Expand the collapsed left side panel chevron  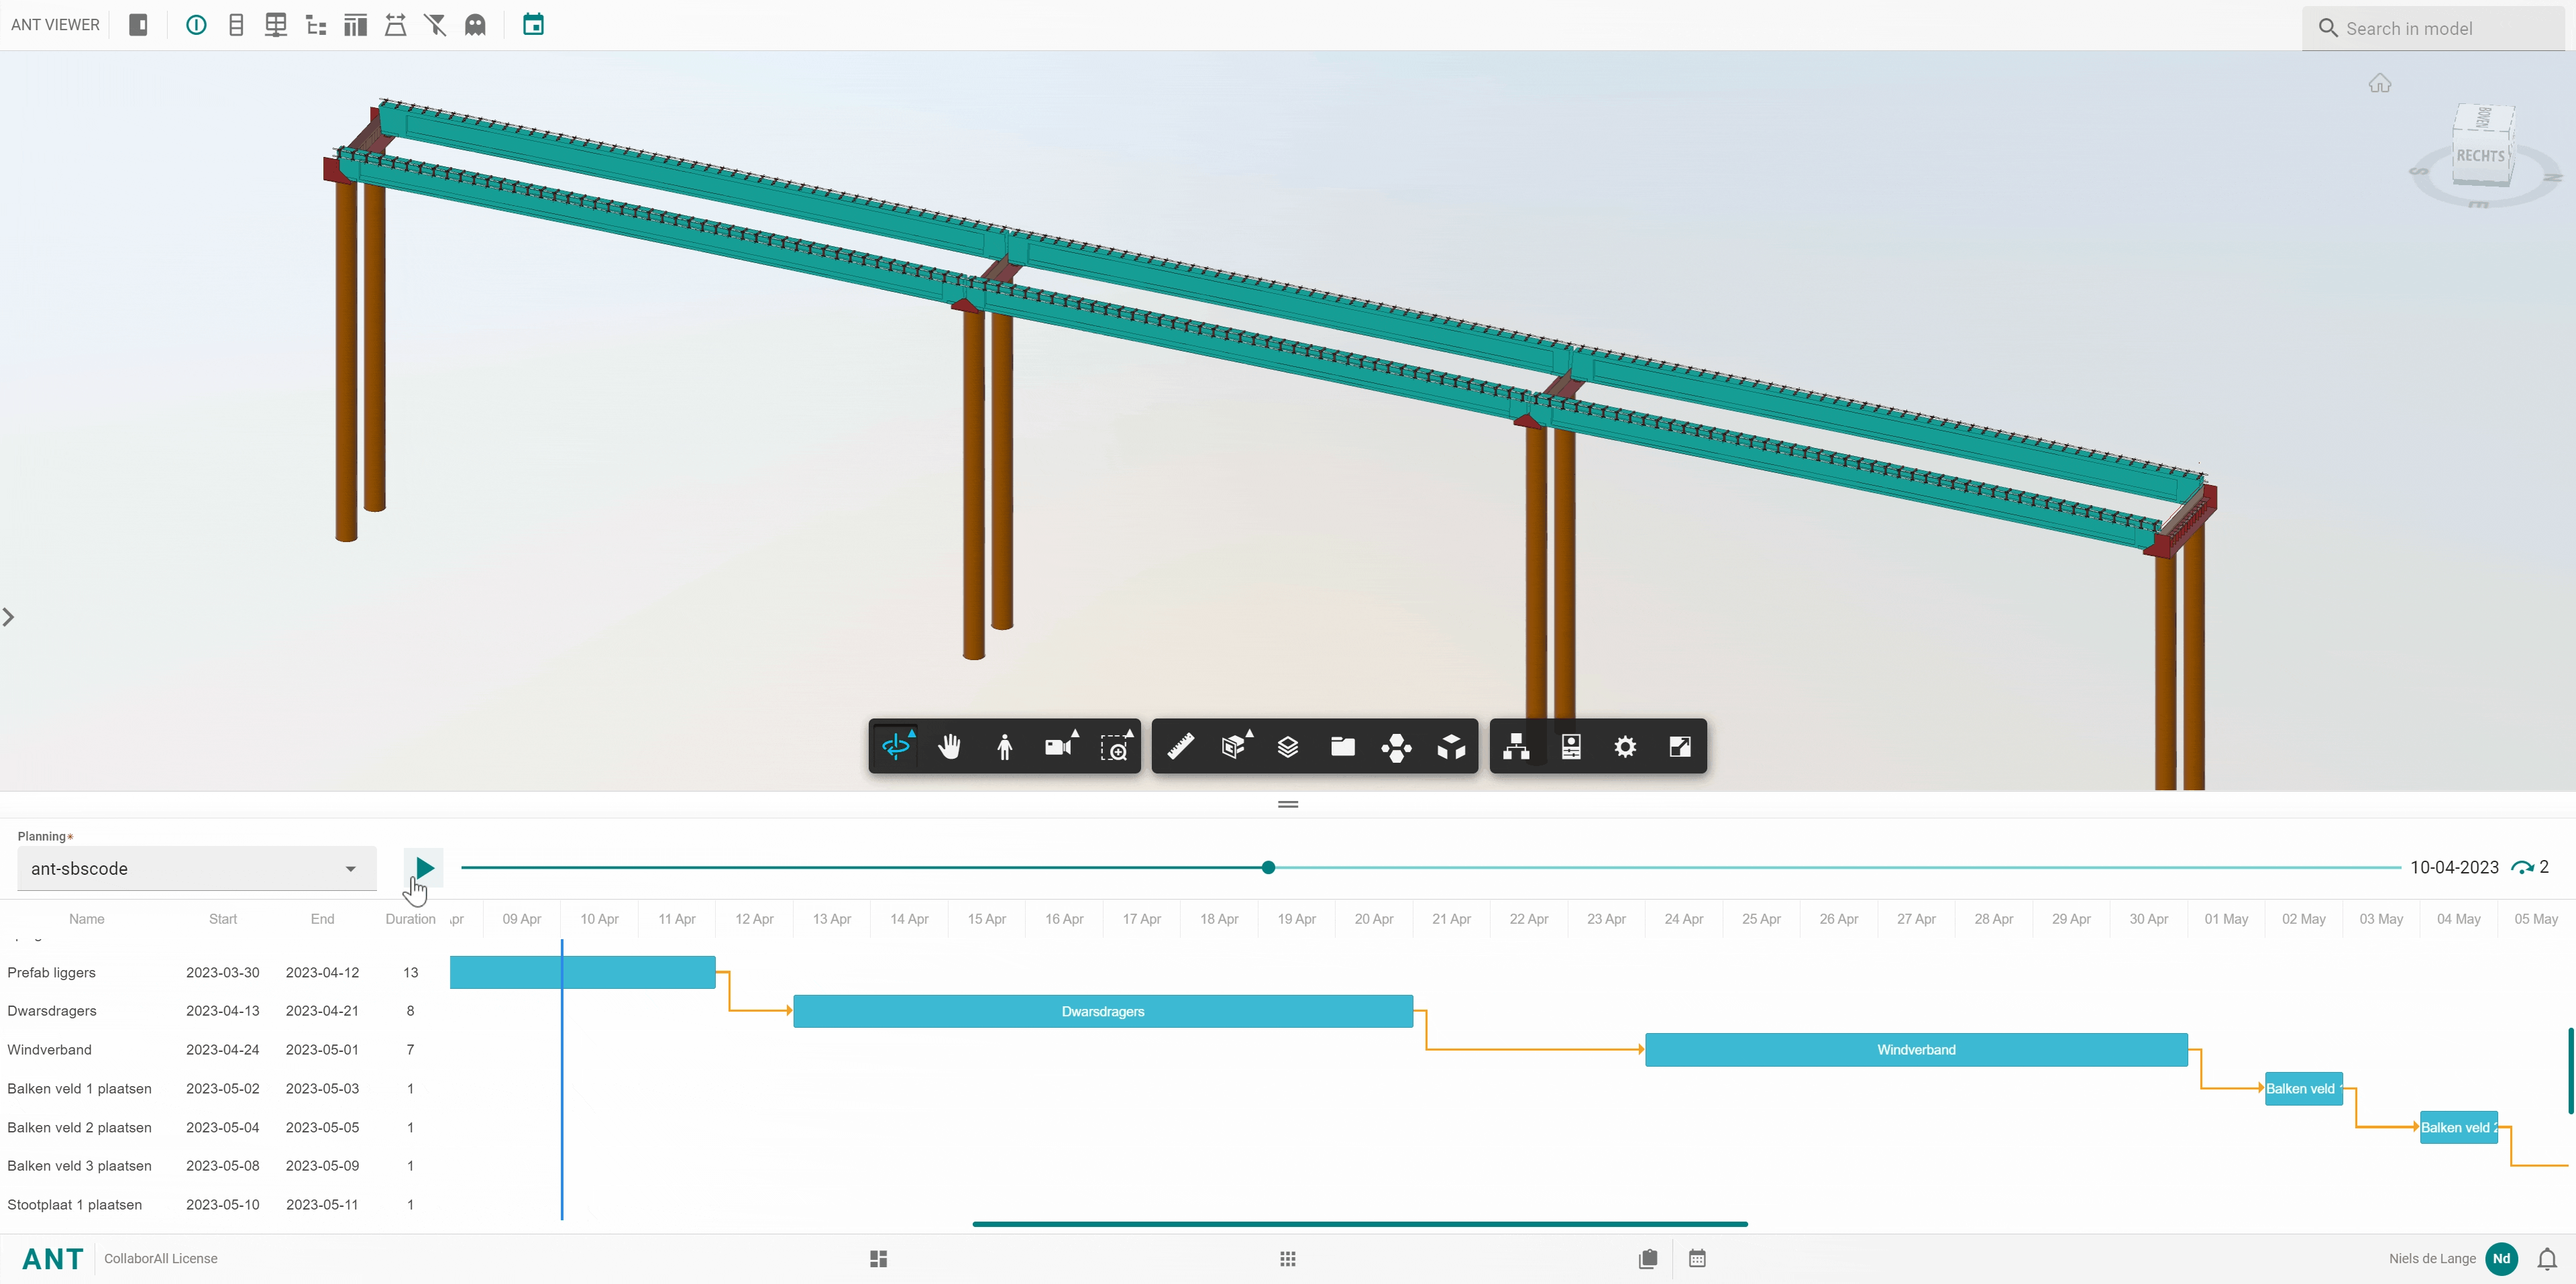click(x=9, y=617)
